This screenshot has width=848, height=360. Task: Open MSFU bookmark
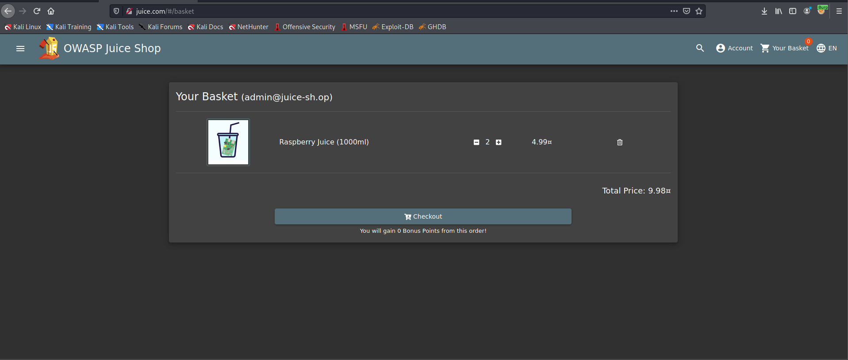pos(354,27)
